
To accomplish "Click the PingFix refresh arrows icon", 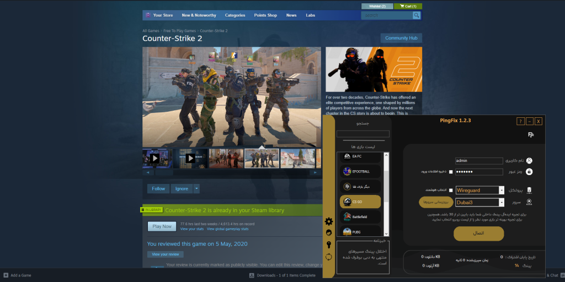I will (x=329, y=257).
